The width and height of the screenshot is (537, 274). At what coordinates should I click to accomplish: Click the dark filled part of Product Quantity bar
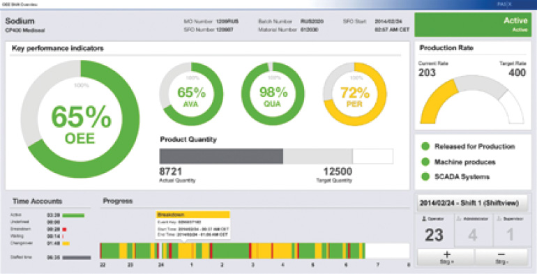[221, 156]
